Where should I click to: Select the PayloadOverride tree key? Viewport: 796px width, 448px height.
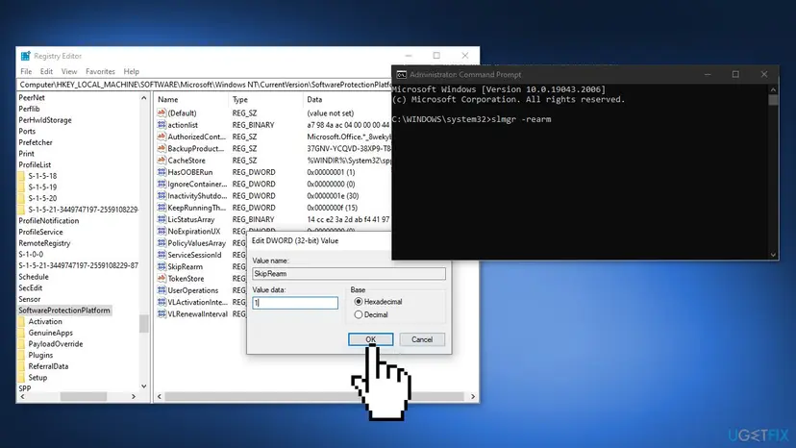(56, 343)
